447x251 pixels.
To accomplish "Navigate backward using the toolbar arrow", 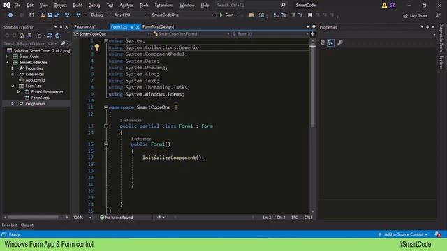I will [x=10, y=15].
